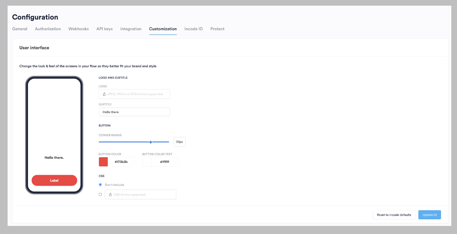Click the LOGO AND SUBTITLE heading

(x=113, y=78)
